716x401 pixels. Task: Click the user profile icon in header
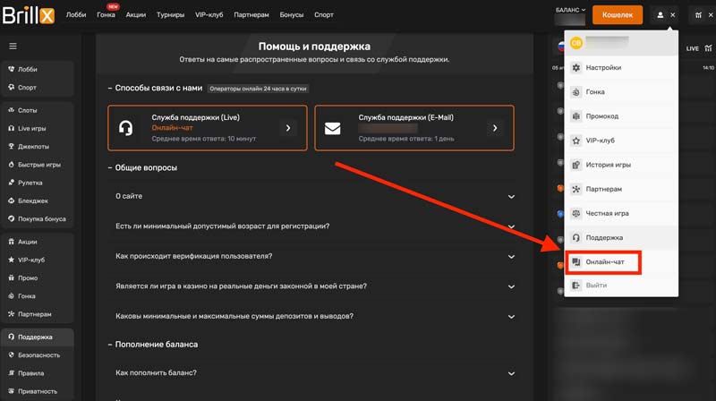pos(661,14)
